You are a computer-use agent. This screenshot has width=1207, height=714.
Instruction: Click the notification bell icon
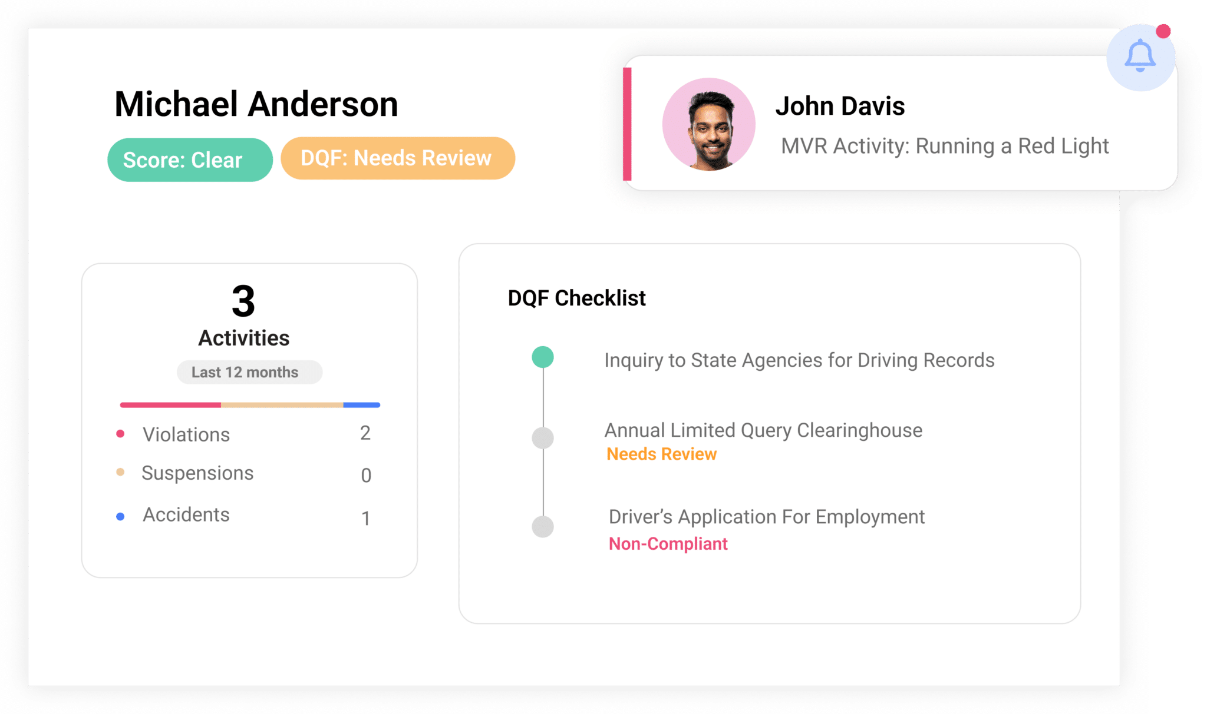click(x=1140, y=57)
